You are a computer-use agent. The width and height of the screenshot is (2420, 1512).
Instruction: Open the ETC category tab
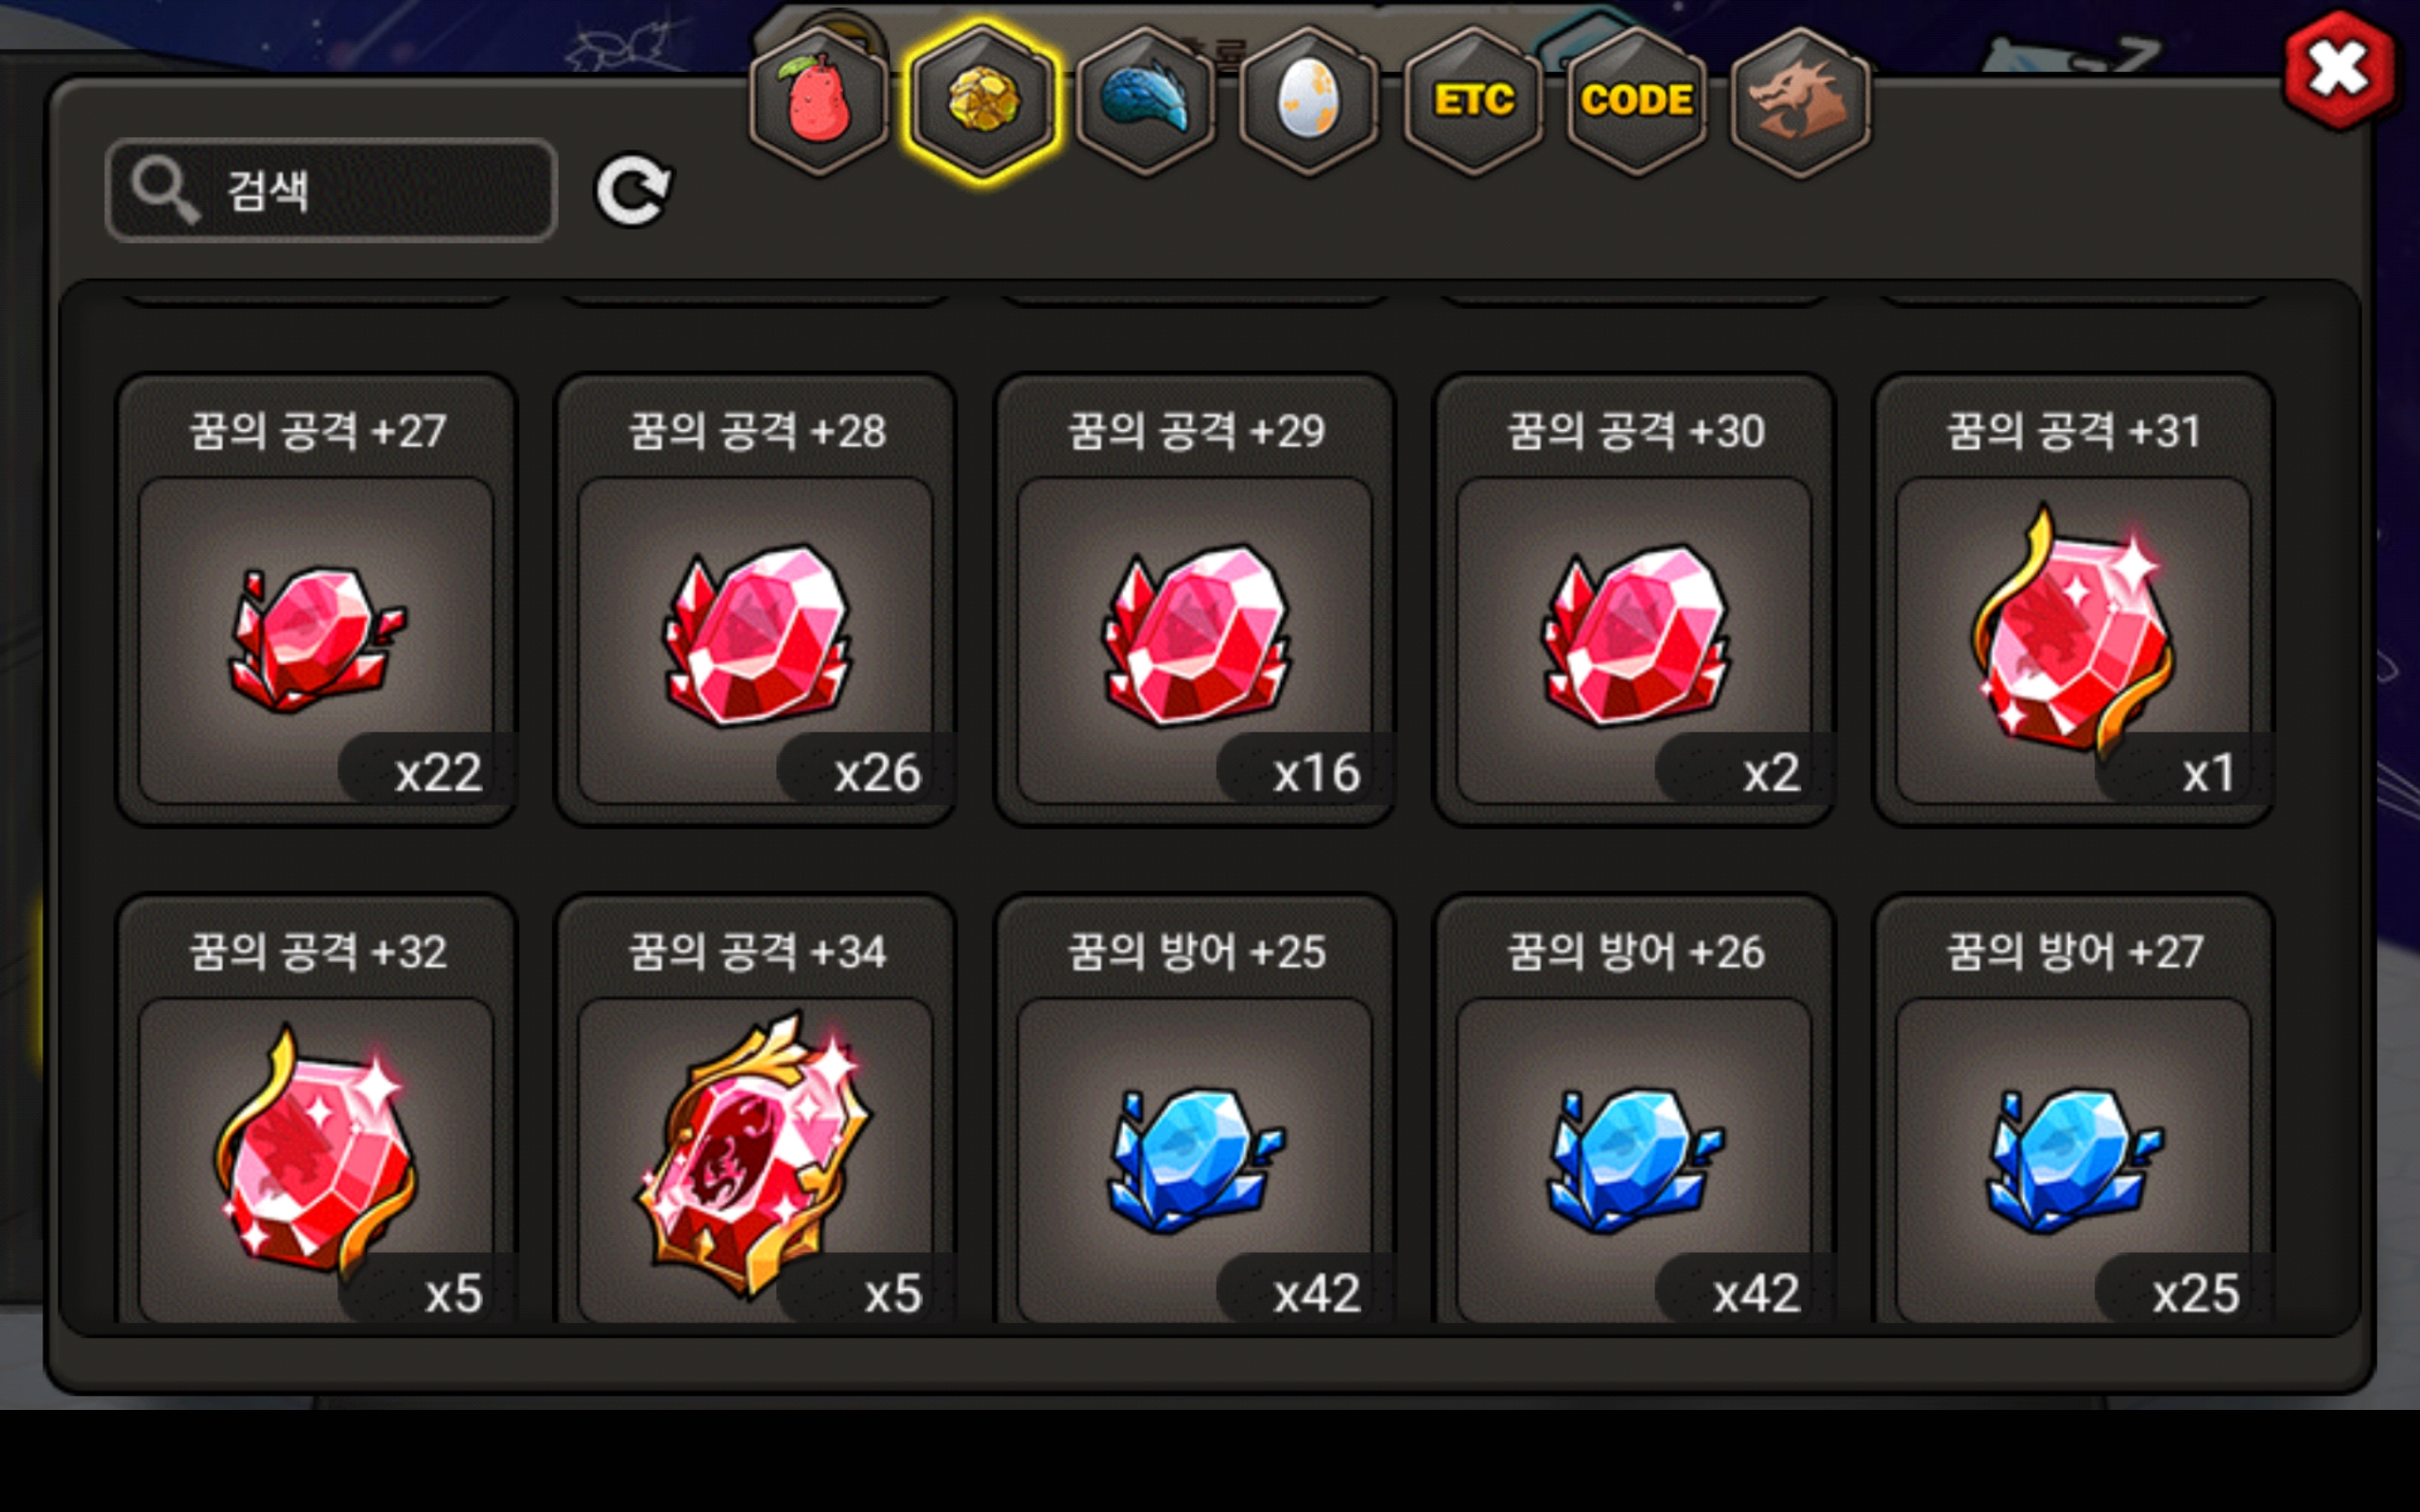[x=1473, y=102]
